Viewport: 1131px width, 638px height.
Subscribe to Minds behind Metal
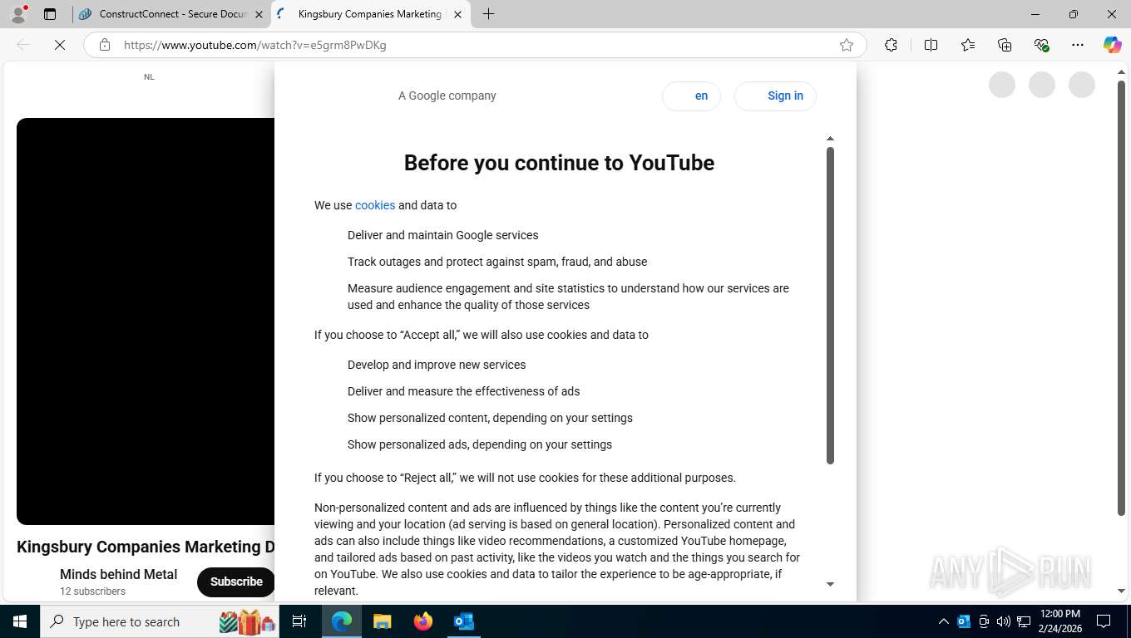click(236, 582)
